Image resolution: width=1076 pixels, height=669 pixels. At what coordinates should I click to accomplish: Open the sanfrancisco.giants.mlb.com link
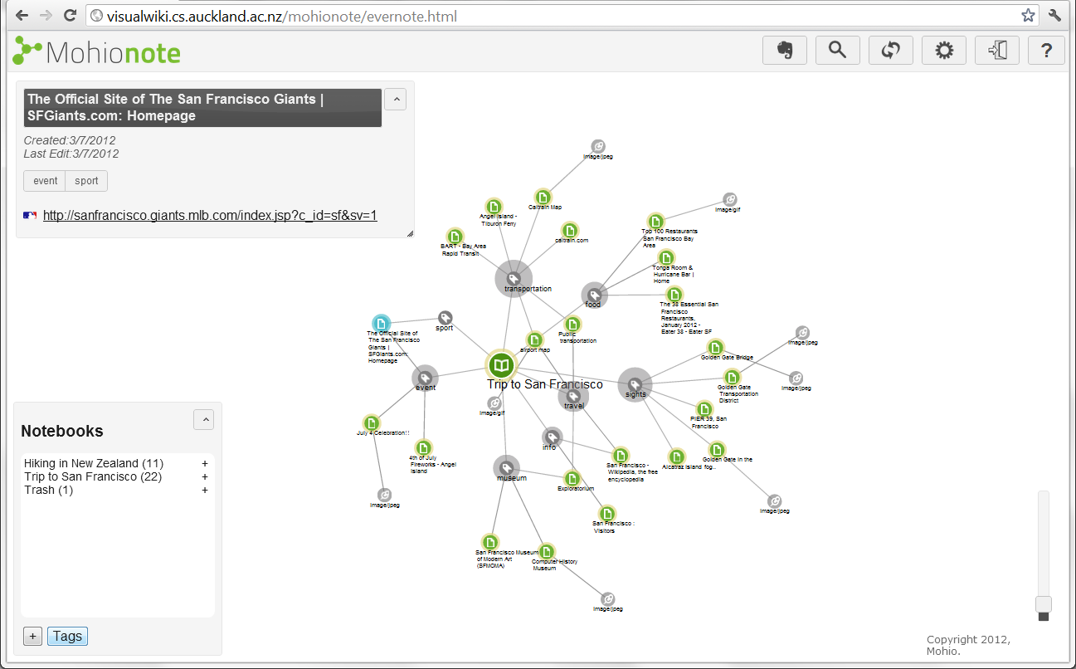tap(210, 215)
